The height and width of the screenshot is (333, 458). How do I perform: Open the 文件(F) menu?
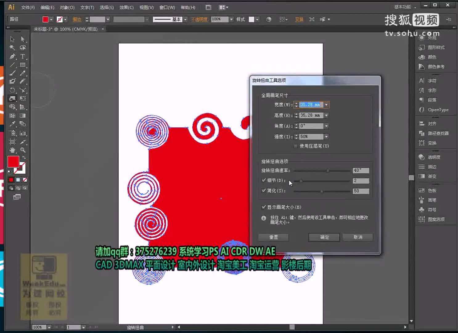pyautogui.click(x=28, y=7)
